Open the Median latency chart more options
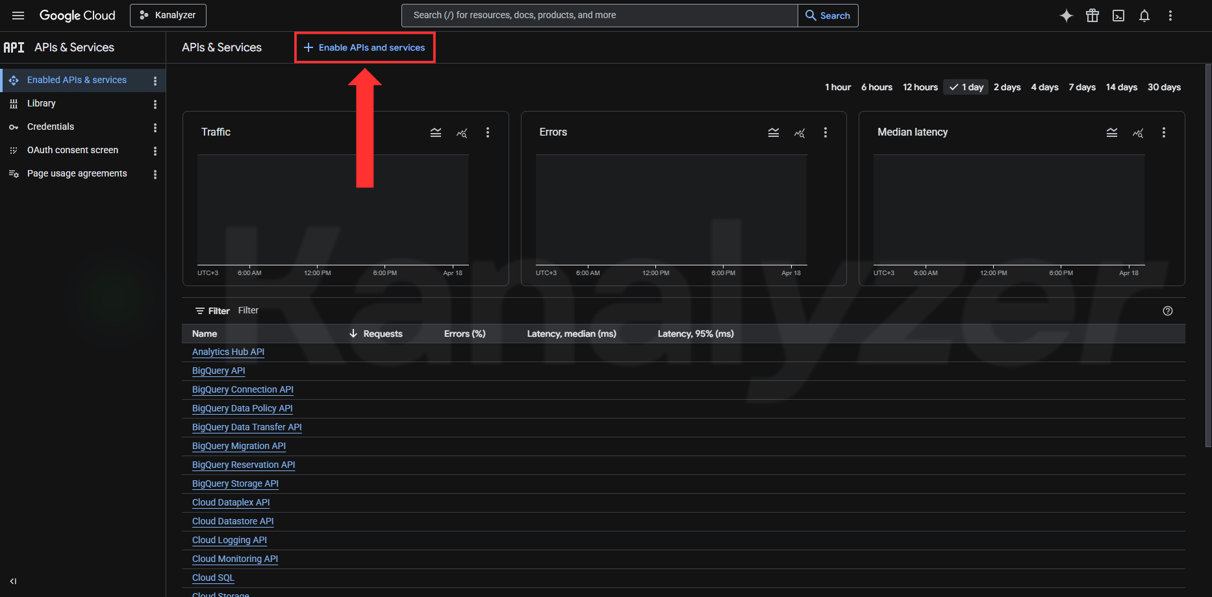Viewport: 1212px width, 597px height. click(x=1164, y=132)
